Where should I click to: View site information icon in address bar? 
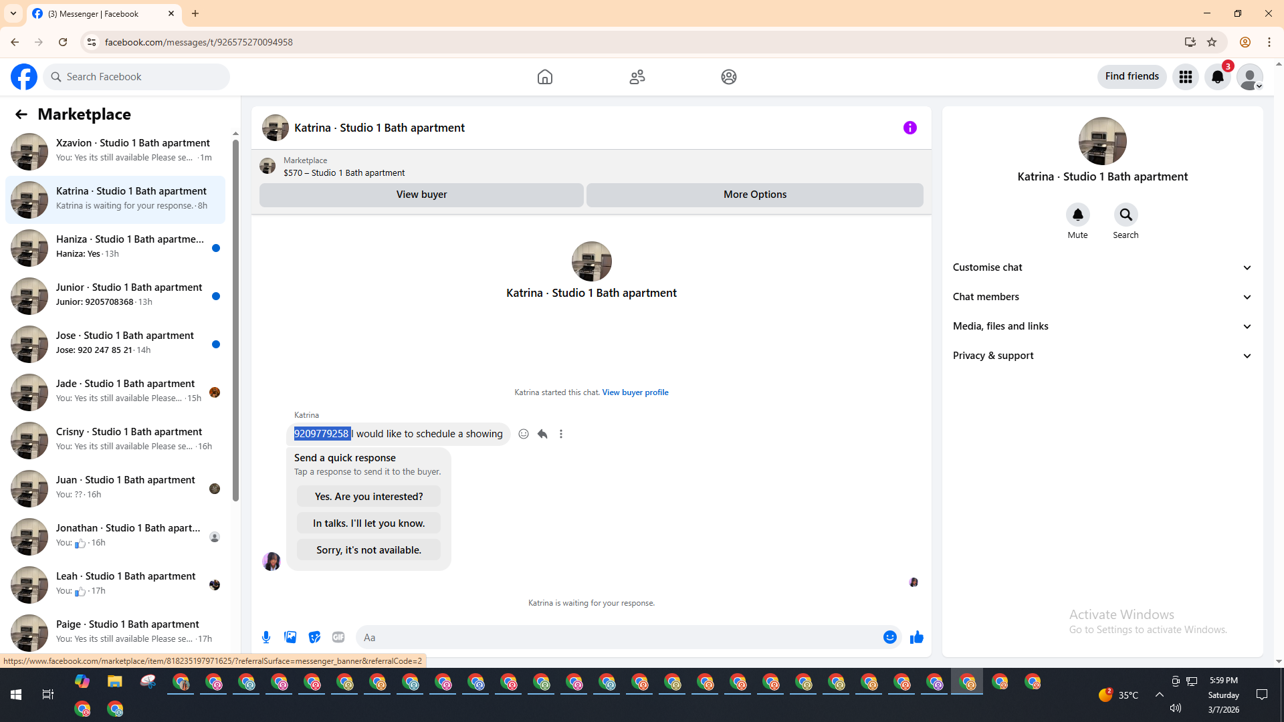point(92,42)
